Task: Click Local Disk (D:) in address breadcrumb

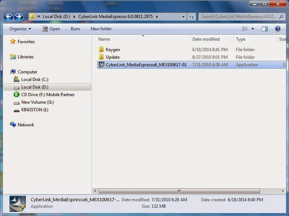Action: [x=56, y=17]
